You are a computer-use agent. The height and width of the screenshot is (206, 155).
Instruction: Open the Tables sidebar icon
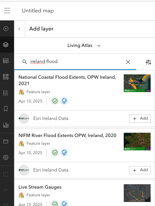(x=6, y=61)
